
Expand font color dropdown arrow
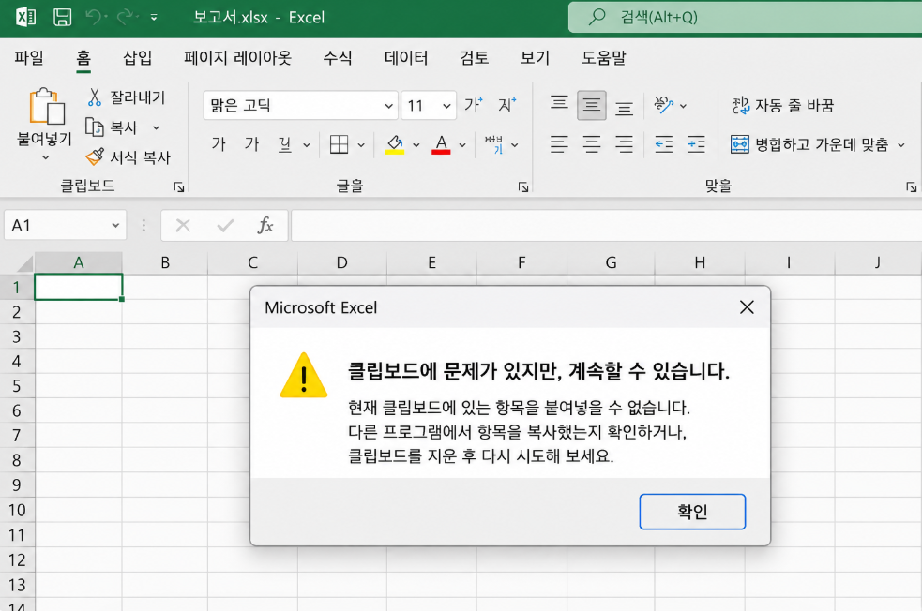[462, 144]
